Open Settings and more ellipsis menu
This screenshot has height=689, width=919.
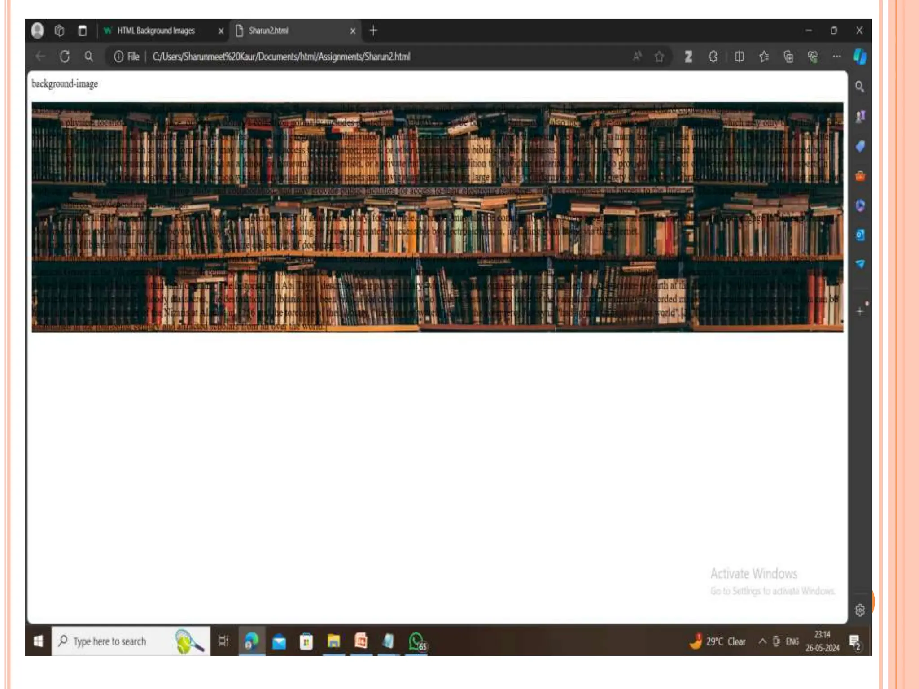tap(836, 57)
